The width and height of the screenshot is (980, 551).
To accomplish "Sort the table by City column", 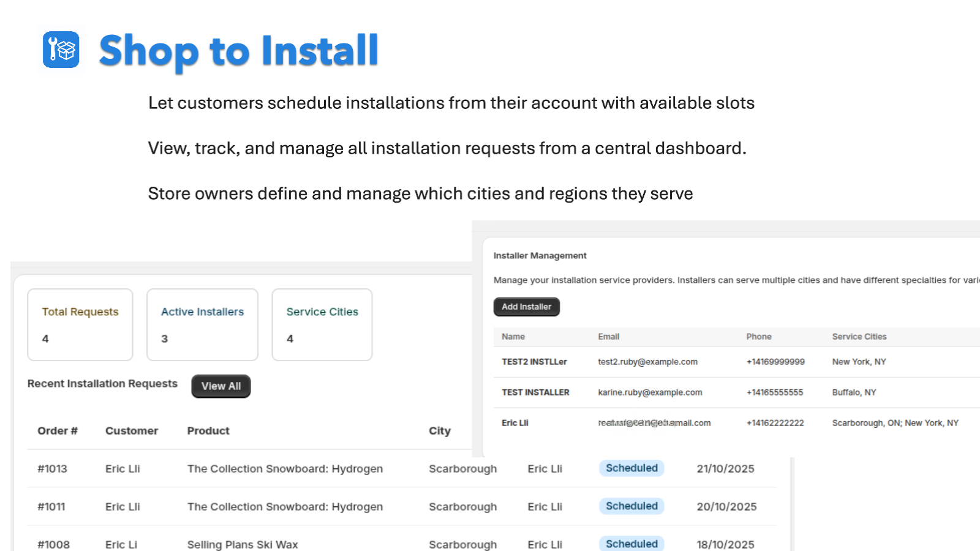I will coord(440,430).
